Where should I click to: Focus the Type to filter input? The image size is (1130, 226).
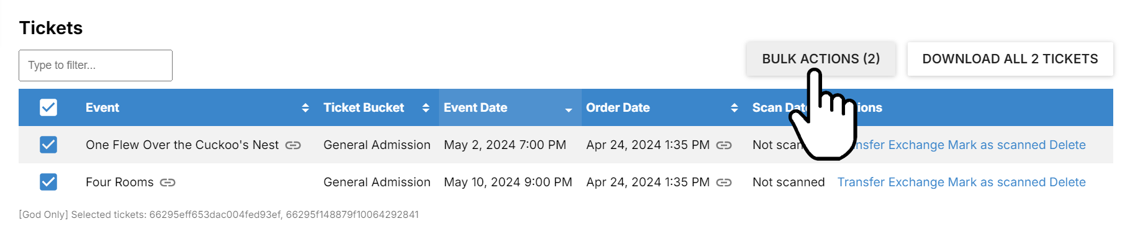96,65
